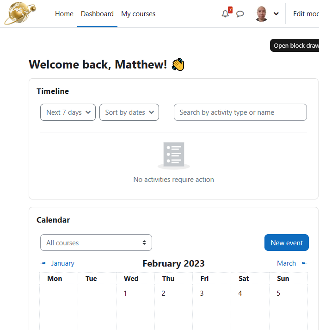The image size is (319, 330).
Task: Navigate to January calendar link
Action: pyautogui.click(x=63, y=263)
